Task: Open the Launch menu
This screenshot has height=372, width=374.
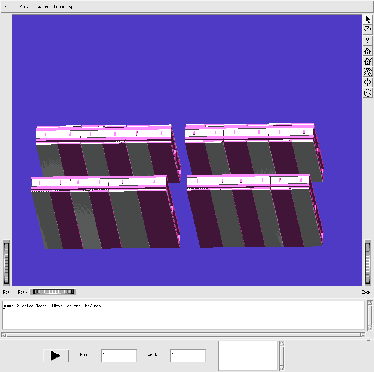Action: 41,7
